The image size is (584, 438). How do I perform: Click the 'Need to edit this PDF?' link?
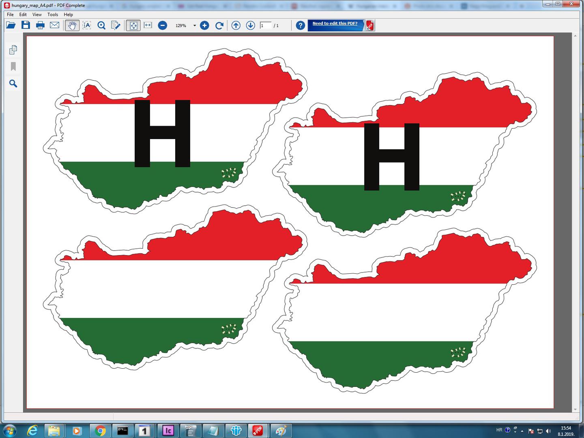tap(335, 24)
